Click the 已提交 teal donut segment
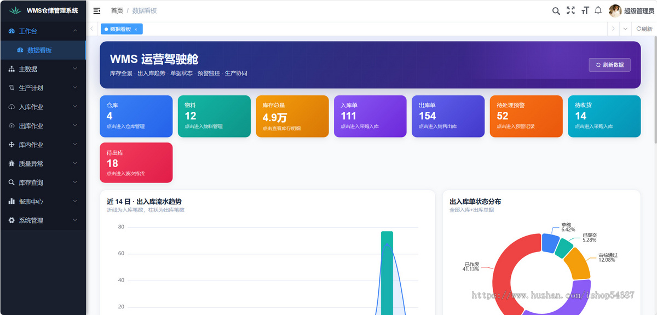Viewport: 657px width, 315px height. (563, 248)
